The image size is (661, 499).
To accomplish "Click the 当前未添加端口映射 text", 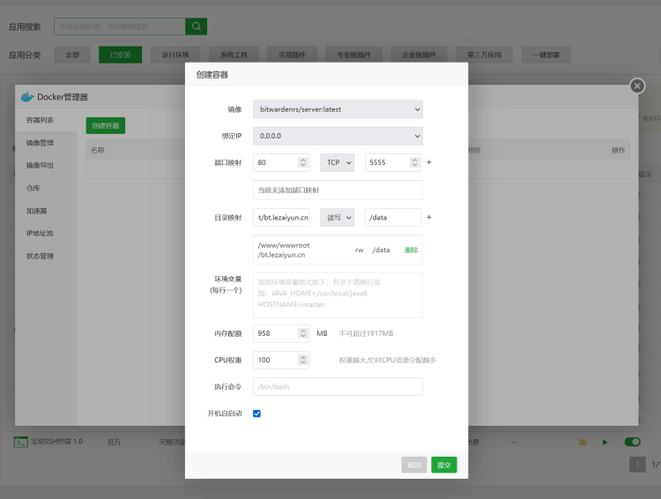I will [x=288, y=190].
